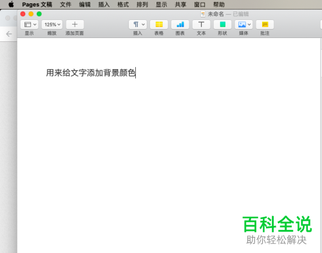Open the 共享 menu
Viewport: 322px width, 253px height.
click(x=180, y=5)
